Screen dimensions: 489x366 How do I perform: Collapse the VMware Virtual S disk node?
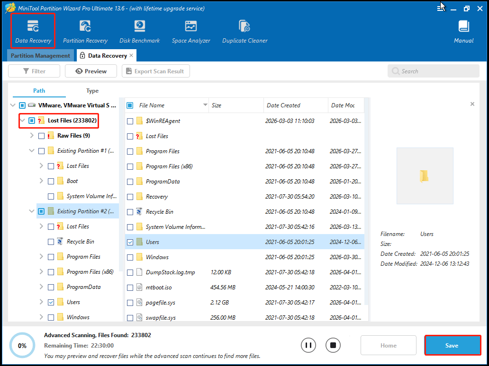tap(13, 105)
